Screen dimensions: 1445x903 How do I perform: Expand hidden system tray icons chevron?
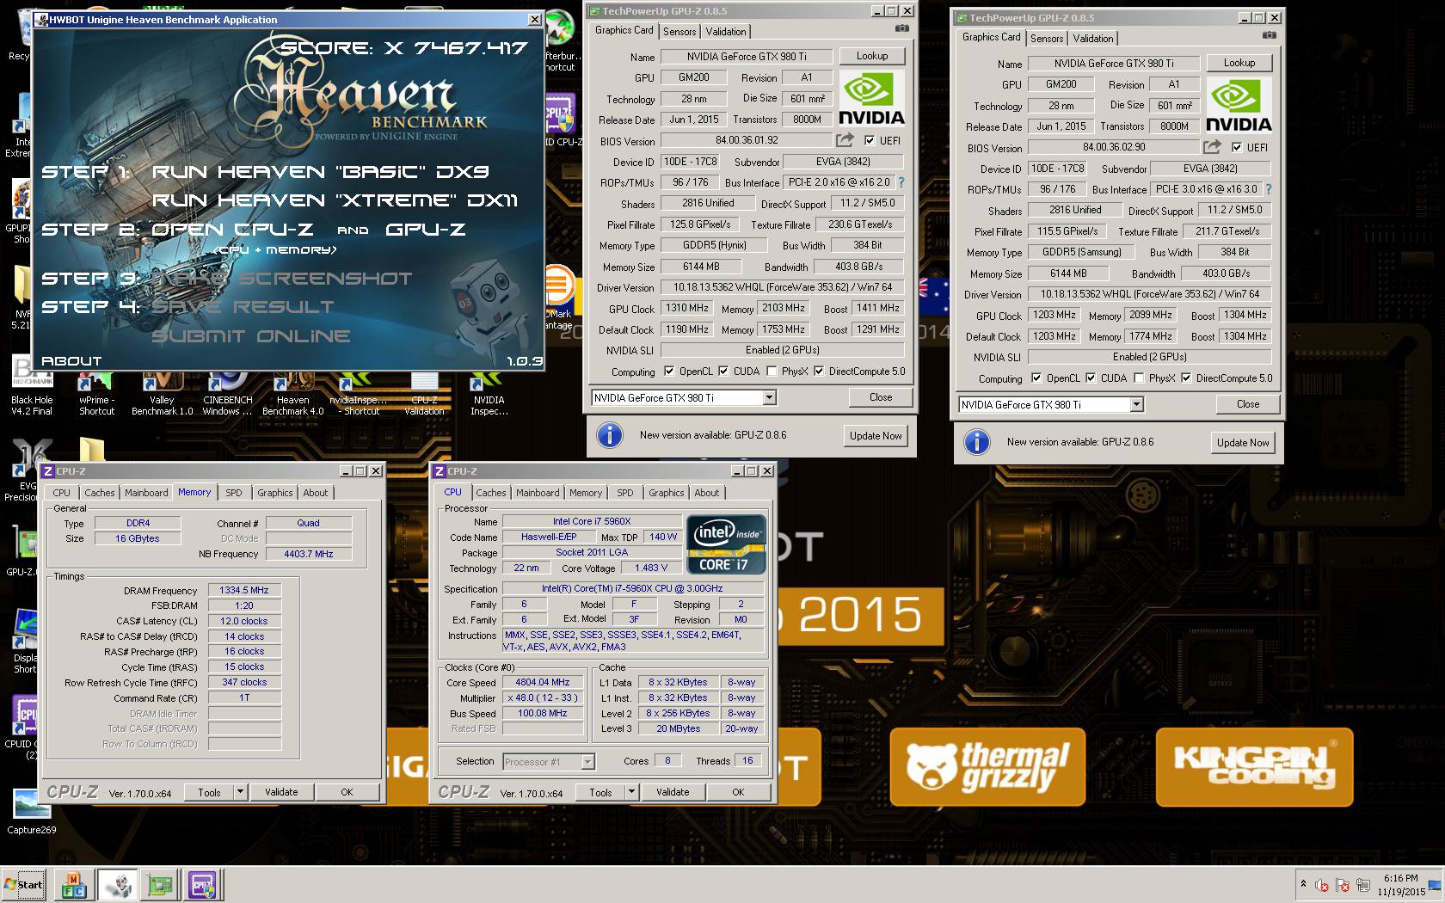tap(1303, 884)
